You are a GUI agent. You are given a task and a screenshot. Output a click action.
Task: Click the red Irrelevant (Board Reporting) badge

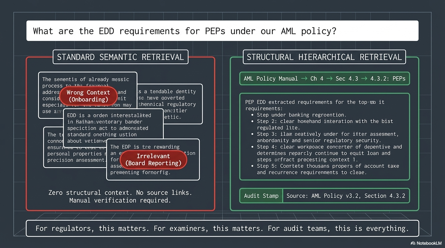coord(153,160)
